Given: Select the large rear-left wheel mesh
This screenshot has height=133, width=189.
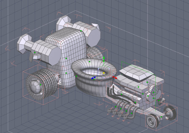Looking at the screenshot, I should click(42, 84).
